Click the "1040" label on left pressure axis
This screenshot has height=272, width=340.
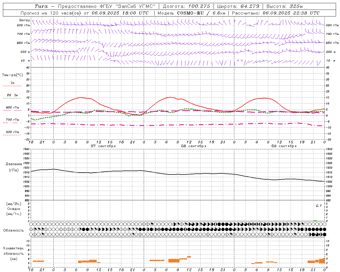pos(26,149)
